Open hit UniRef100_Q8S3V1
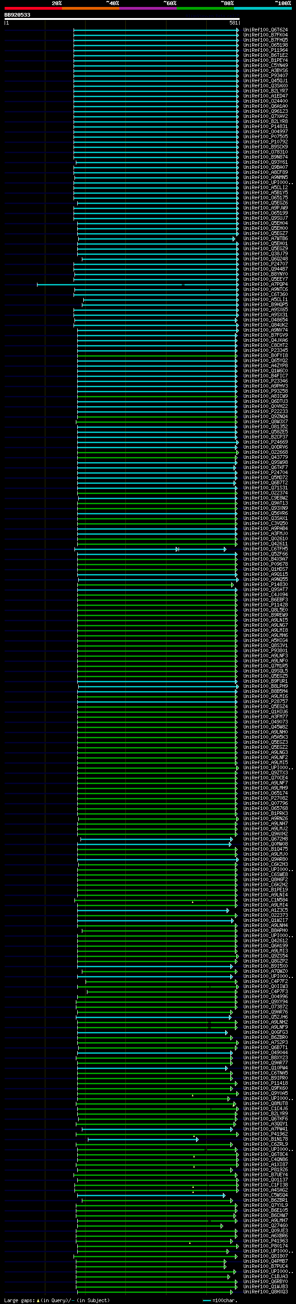296x1304 pixels. pos(265,645)
